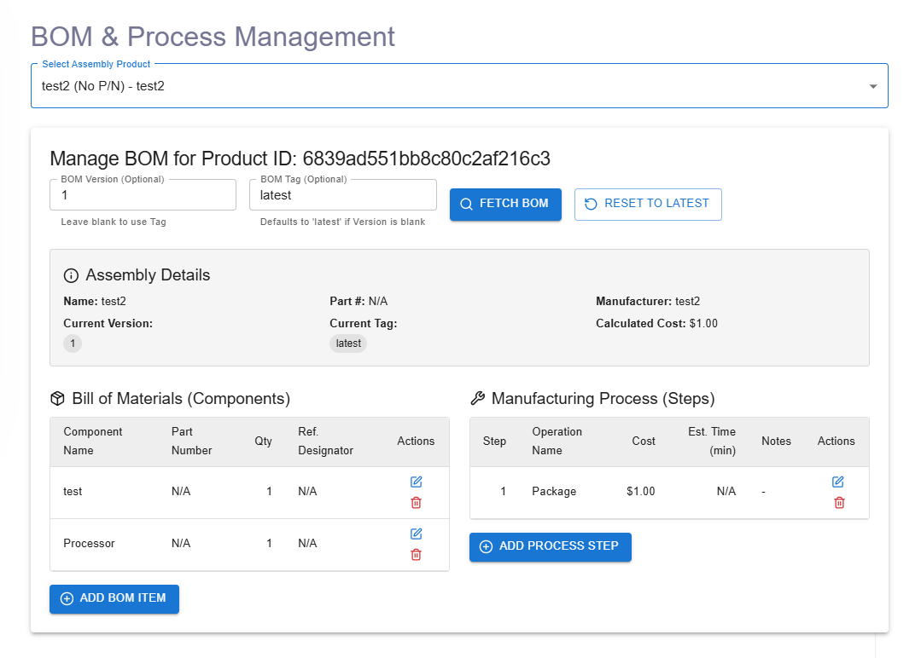921x658 pixels.
Task: Click the Bill of Materials box icon
Action: pos(57,399)
